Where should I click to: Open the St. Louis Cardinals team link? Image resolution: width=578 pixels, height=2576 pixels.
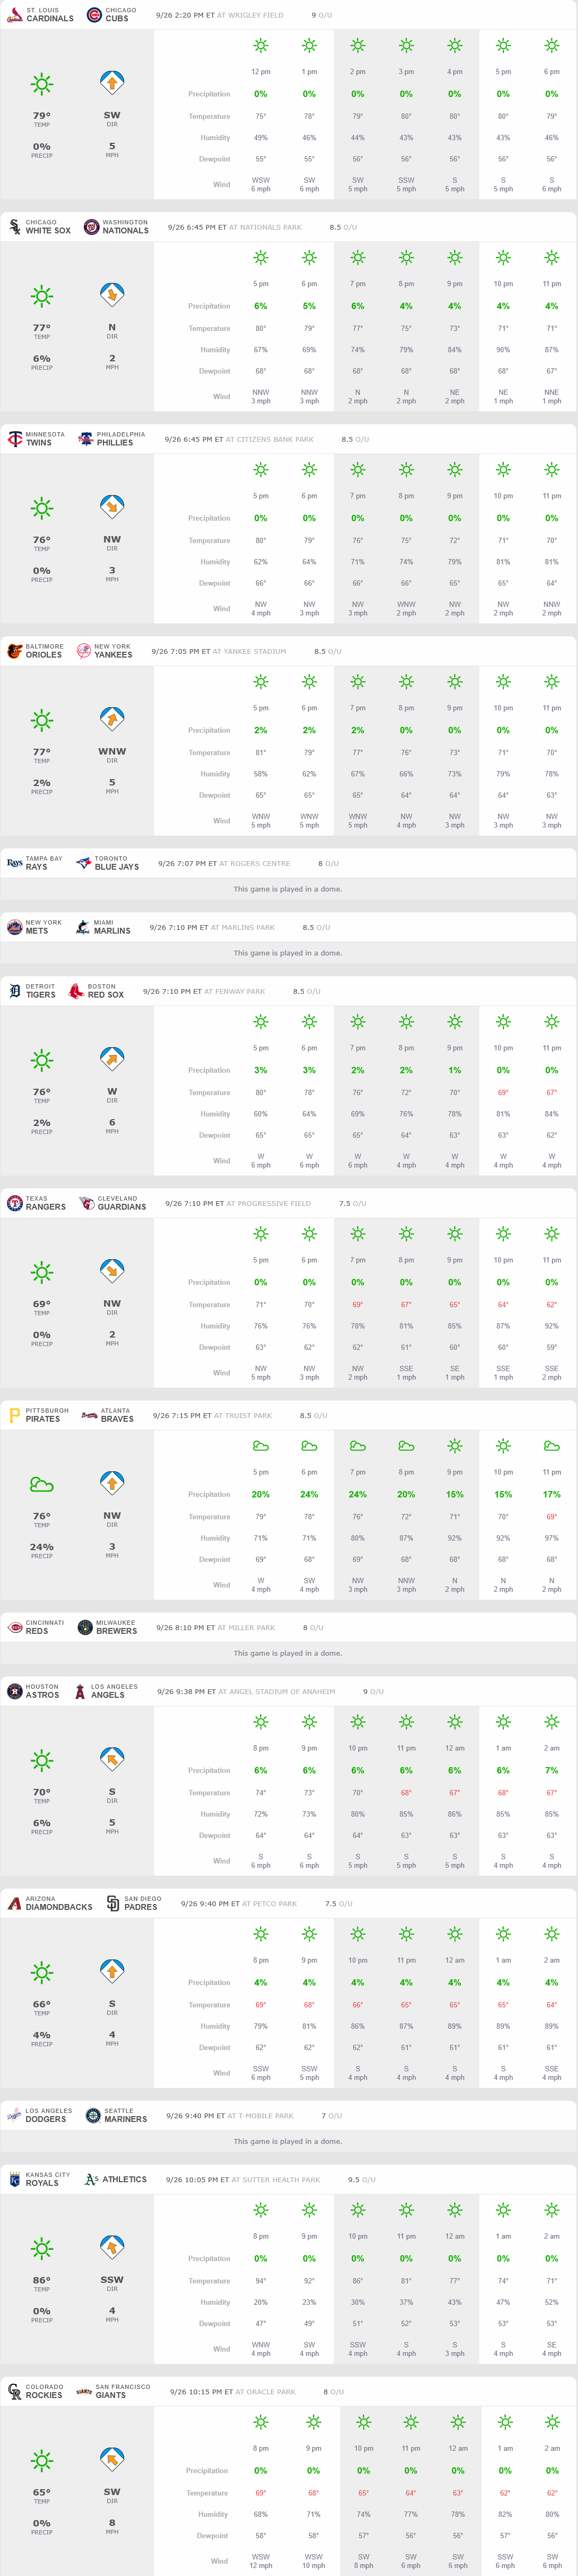(49, 15)
